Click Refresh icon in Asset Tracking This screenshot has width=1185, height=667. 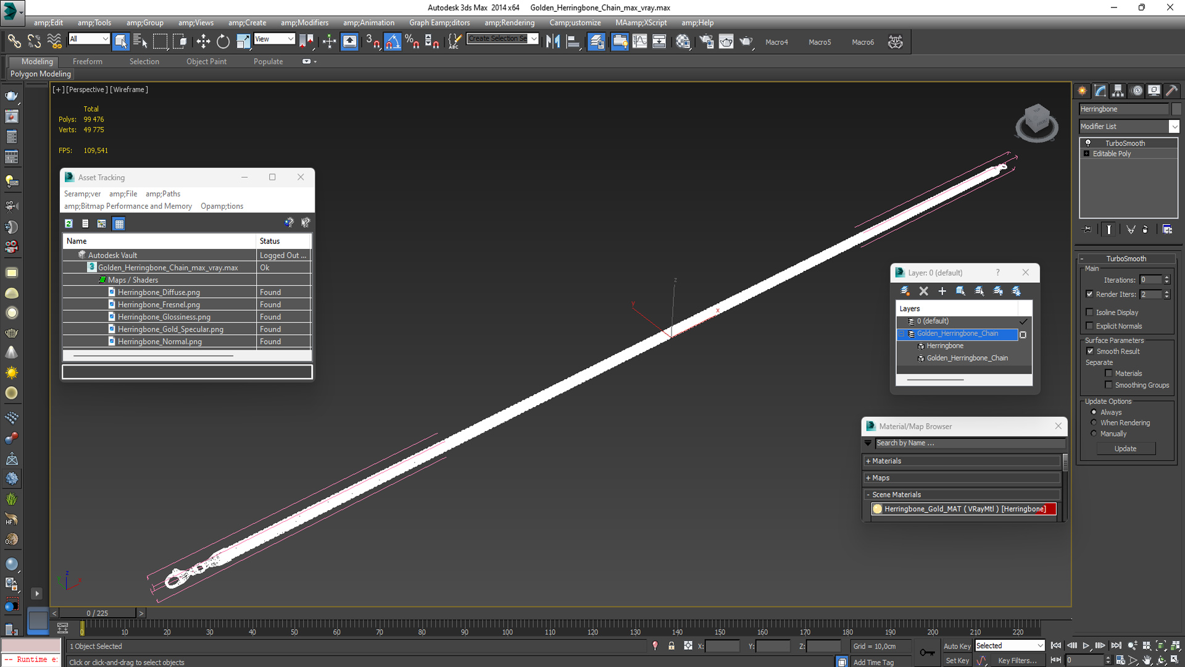point(69,224)
